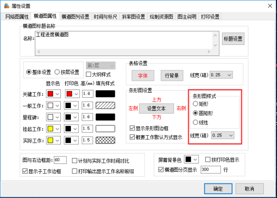Select the 圆矩形 bar style option

coord(196,113)
